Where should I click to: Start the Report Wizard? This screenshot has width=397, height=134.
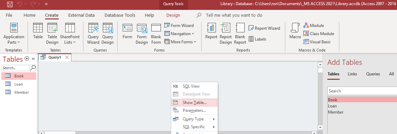pos(264,28)
